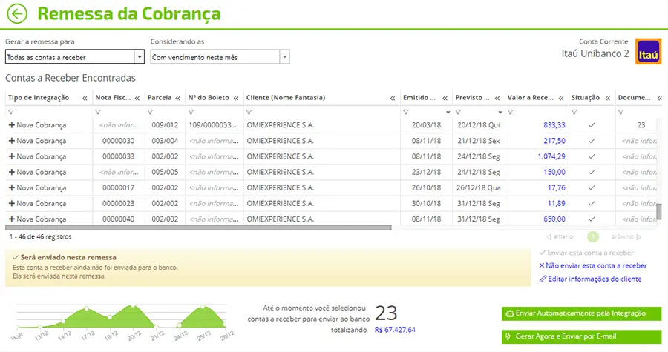
Task: Toggle Situação checkmark for value 217,50
Action: (x=592, y=141)
